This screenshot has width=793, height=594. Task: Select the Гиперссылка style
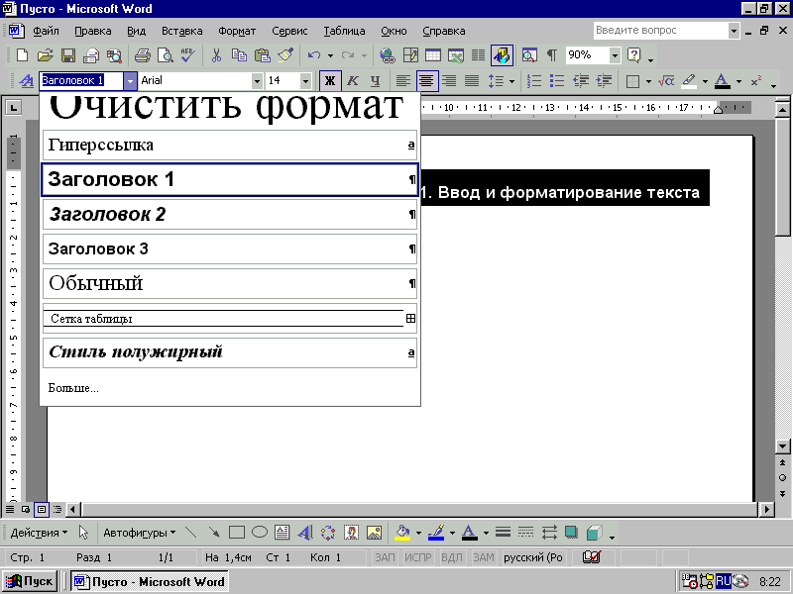point(230,145)
